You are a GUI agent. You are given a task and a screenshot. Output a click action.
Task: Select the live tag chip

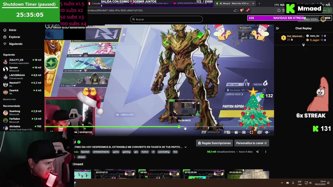pos(175,152)
